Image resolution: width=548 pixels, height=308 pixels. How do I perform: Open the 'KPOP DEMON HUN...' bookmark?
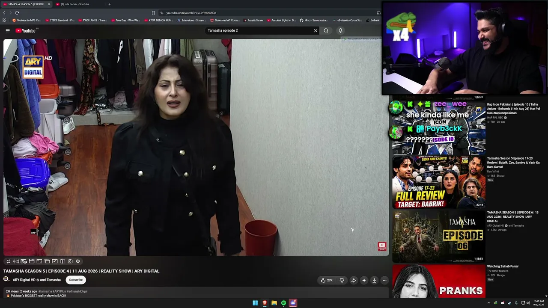coord(158,20)
